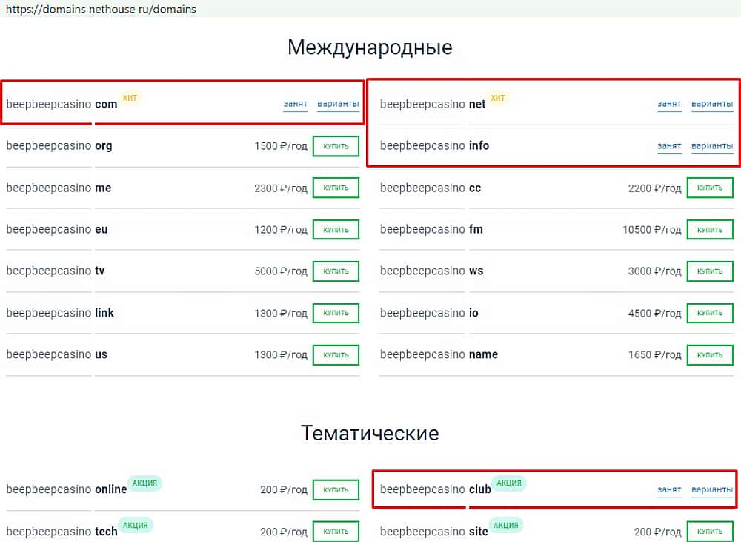This screenshot has height=542, width=741.
Task: Click Купить for the ws domain
Action: point(710,271)
